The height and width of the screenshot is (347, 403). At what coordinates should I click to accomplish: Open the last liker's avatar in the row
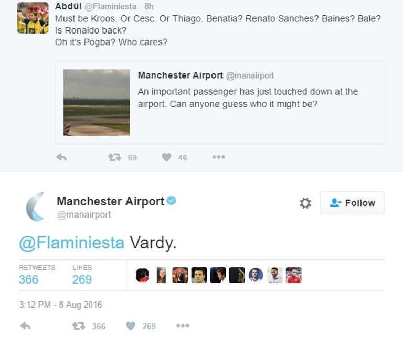point(294,275)
